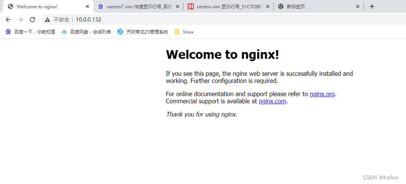
Task: Close the 51CTO centos vim tab
Action: (x=268, y=7)
